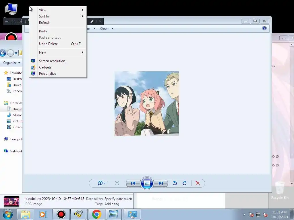Click the find window icon on recorder toolbar
This screenshot has height=220, width=294.
point(20,21)
